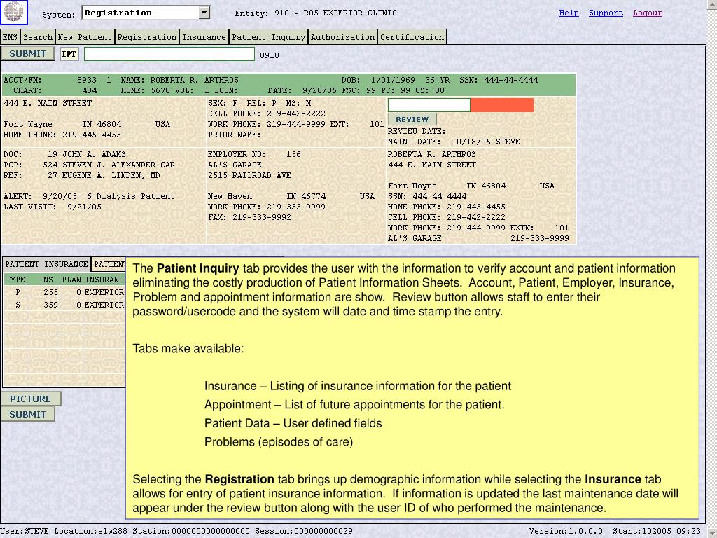
Task: Click the MAINT DATE 10/18/05 STEVE text
Action: 454,142
